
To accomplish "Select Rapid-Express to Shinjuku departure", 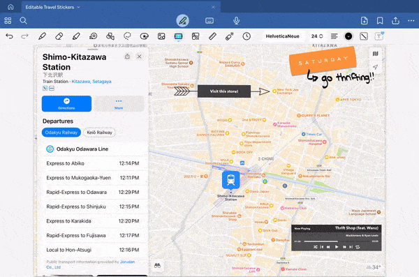I will pyautogui.click(x=93, y=207).
